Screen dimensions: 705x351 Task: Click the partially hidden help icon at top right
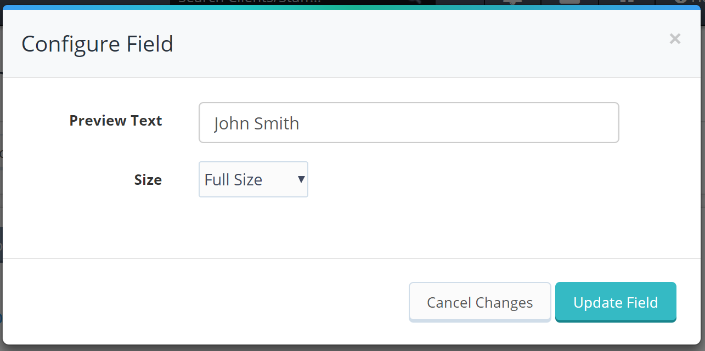[682, 2]
